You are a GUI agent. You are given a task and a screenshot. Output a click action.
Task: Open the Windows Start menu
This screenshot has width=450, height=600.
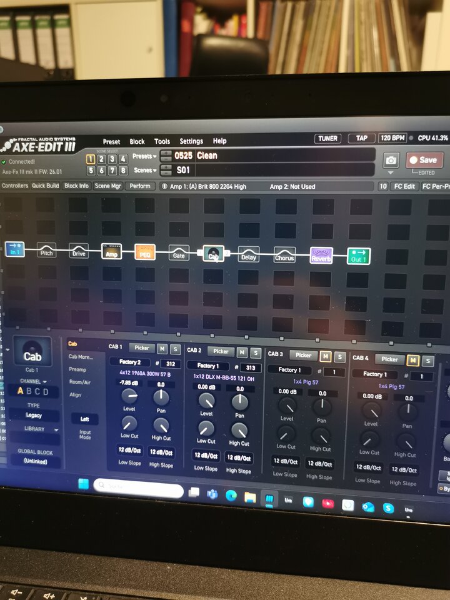[83, 484]
